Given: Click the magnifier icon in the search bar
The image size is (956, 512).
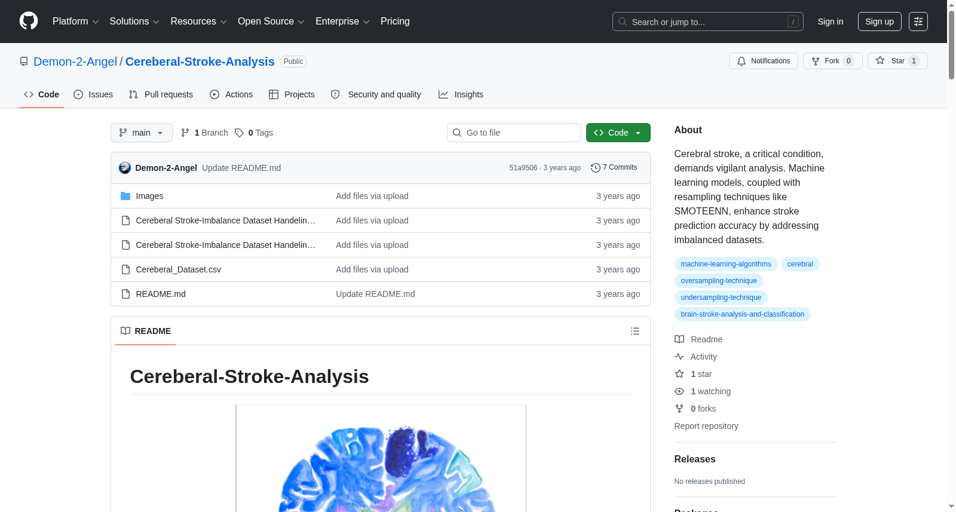Looking at the screenshot, I should coord(623,22).
